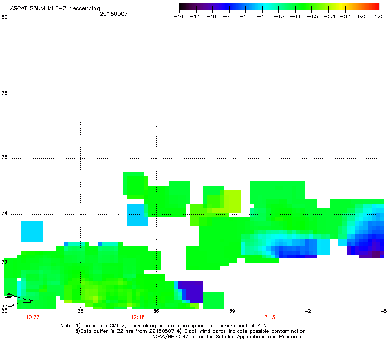
Task: Click the -13 label on the color scale
Action: [195, 17]
